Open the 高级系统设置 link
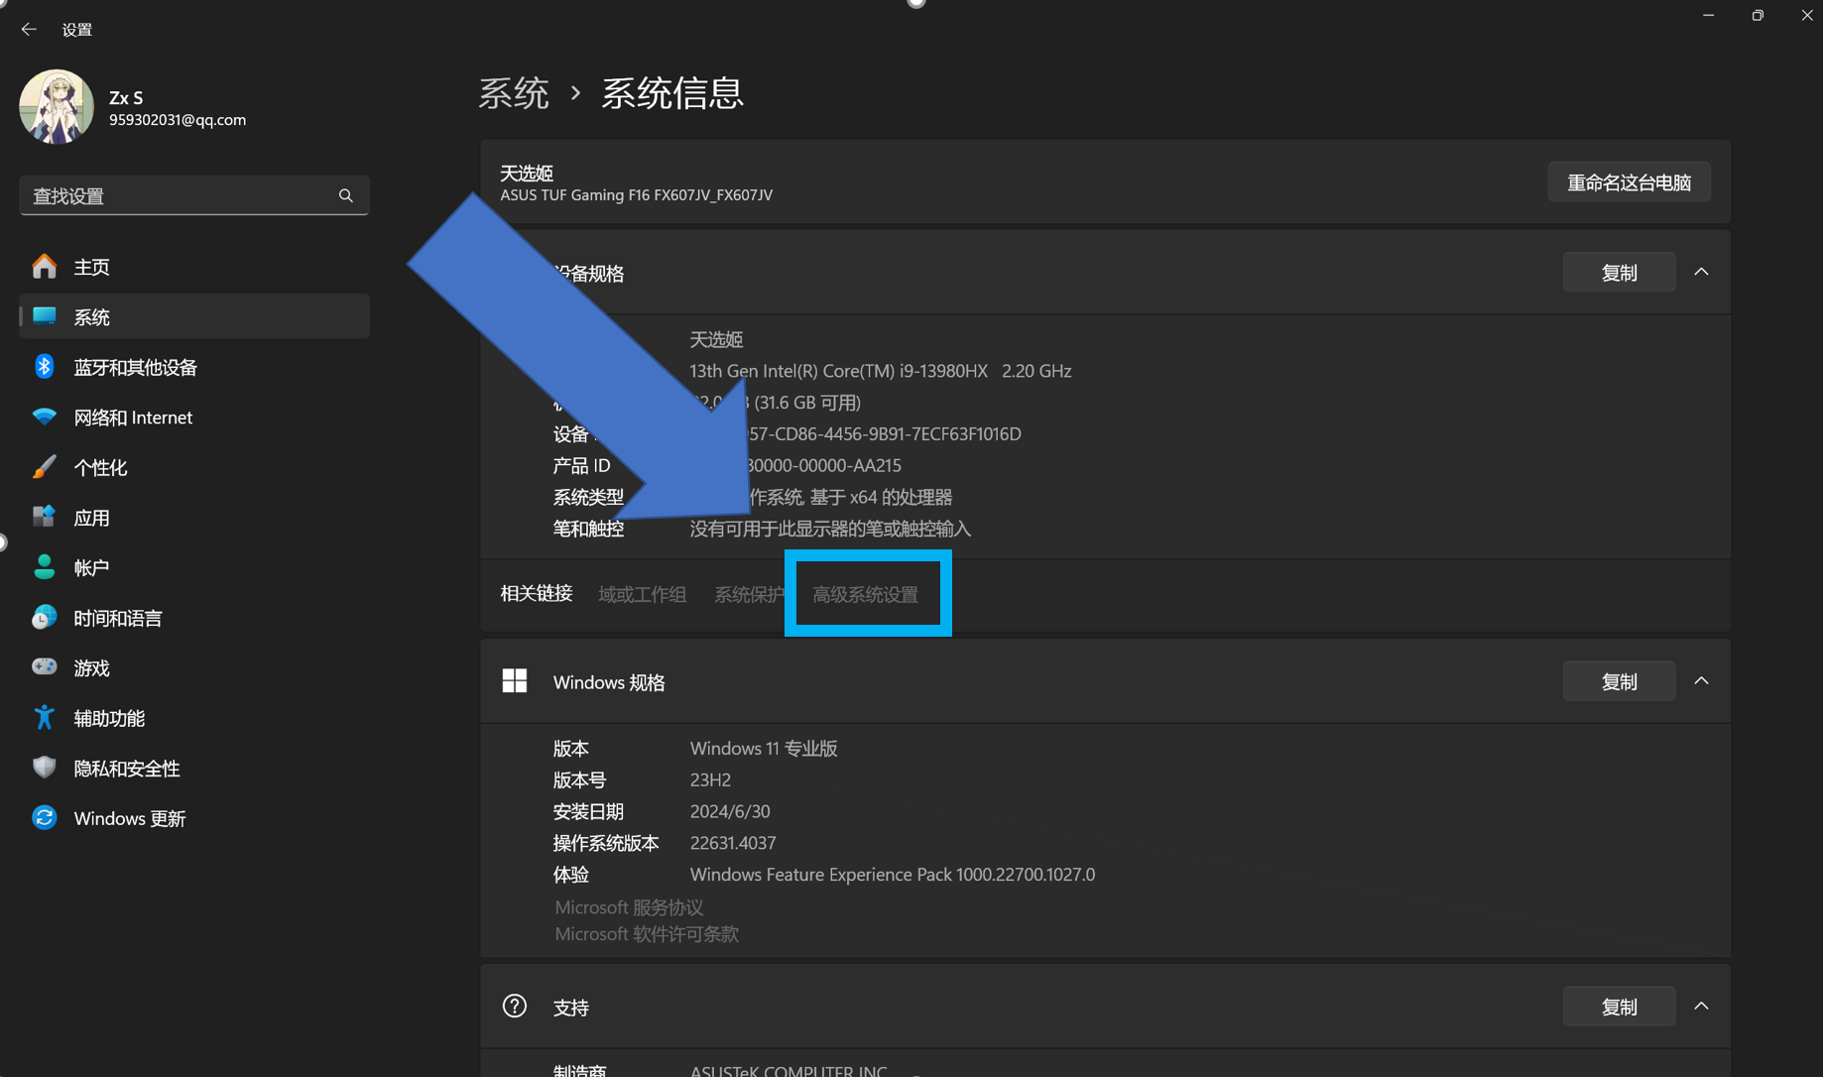Image resolution: width=1823 pixels, height=1077 pixels. coord(866,594)
